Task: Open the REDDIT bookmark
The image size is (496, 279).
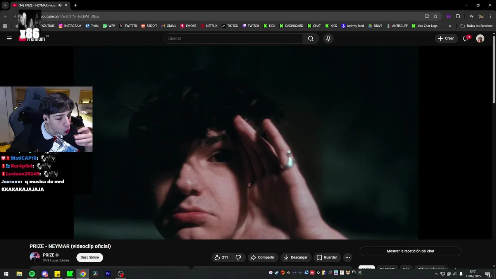Action: pyautogui.click(x=149, y=26)
